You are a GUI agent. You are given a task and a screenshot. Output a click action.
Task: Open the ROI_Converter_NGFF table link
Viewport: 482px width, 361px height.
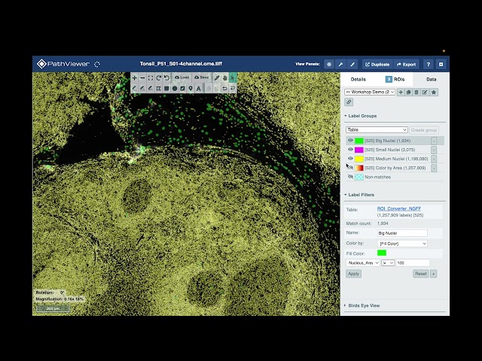pos(399,208)
